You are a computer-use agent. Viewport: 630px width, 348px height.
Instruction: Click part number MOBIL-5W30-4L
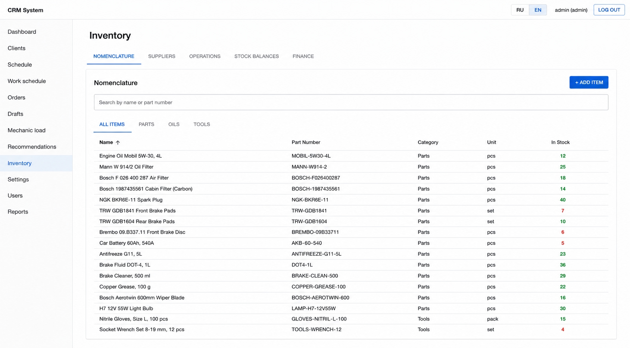click(x=311, y=156)
